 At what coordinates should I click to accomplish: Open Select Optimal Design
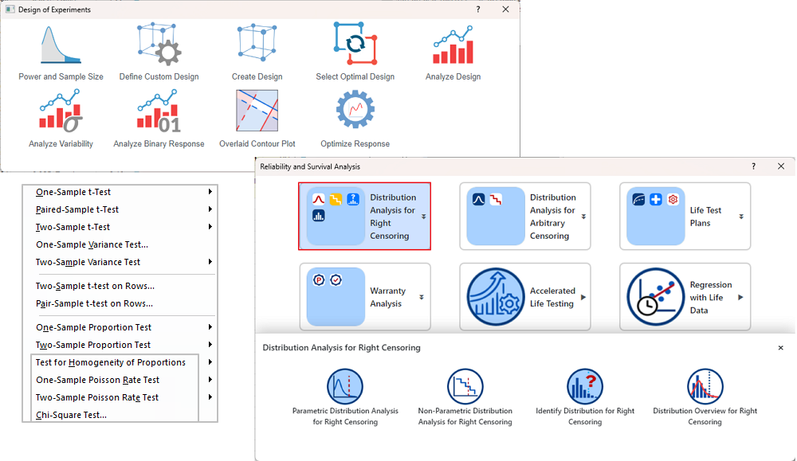[x=355, y=43]
